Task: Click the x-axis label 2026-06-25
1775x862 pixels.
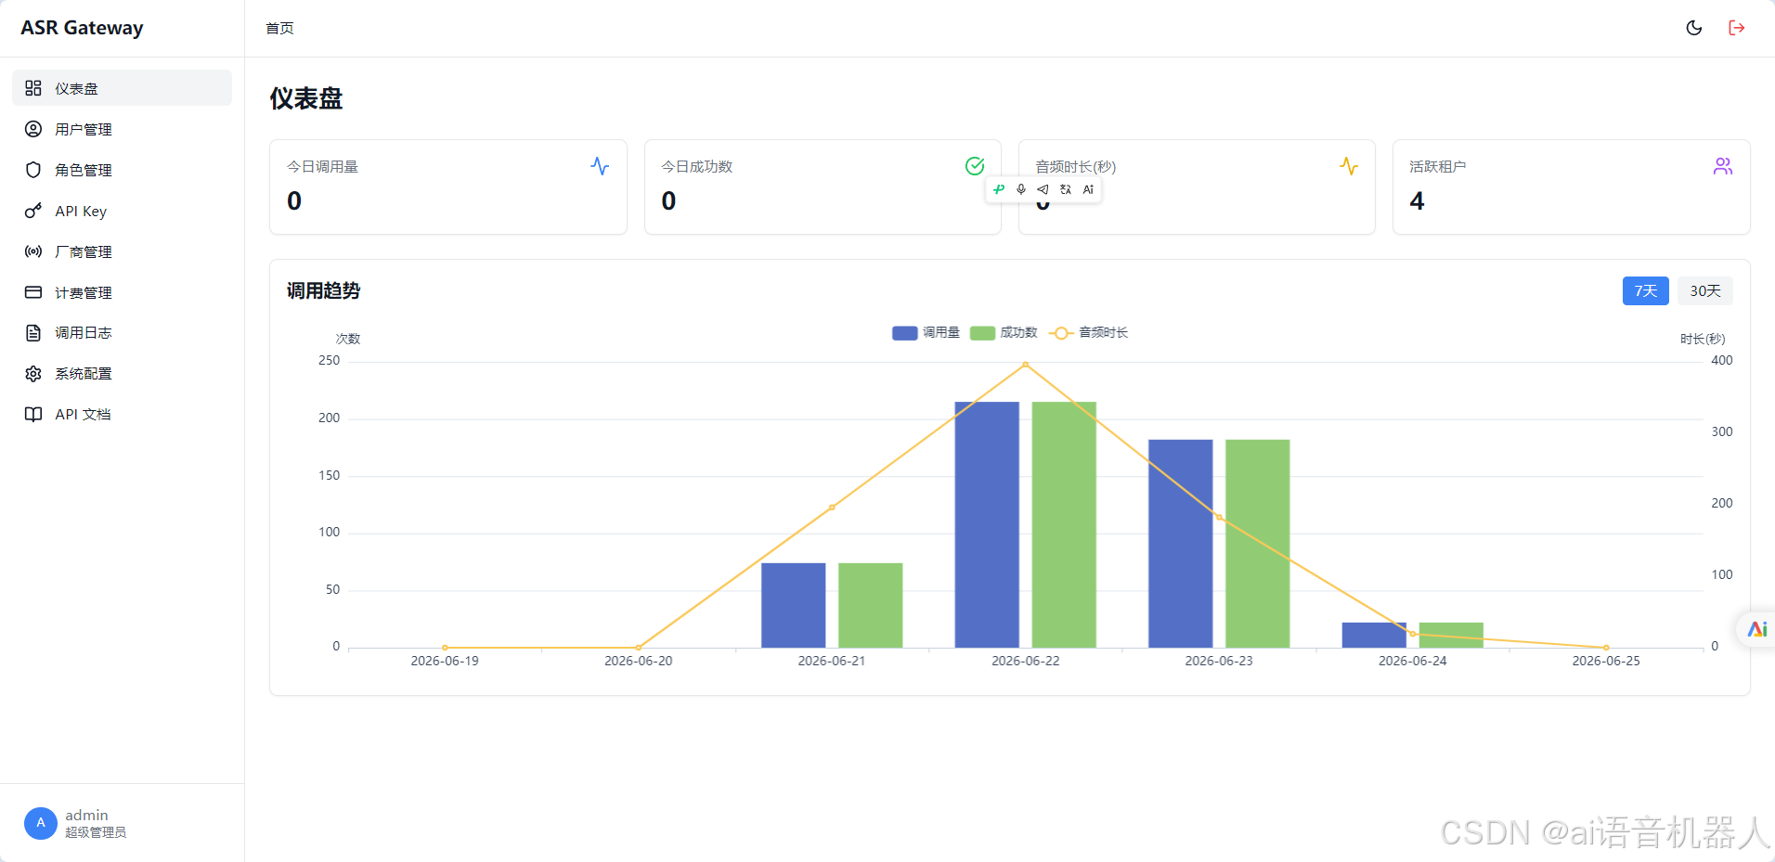Action: (x=1606, y=661)
